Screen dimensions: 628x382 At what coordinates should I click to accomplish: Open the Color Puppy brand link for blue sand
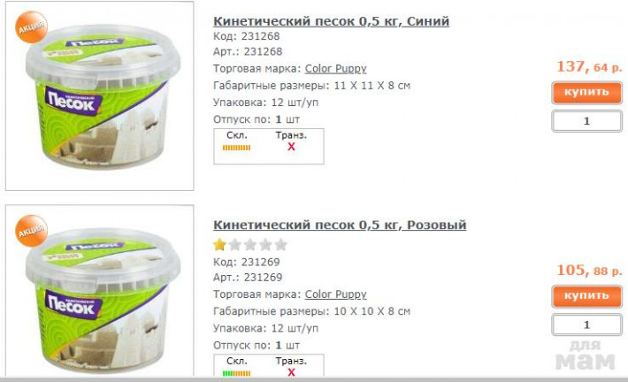335,69
